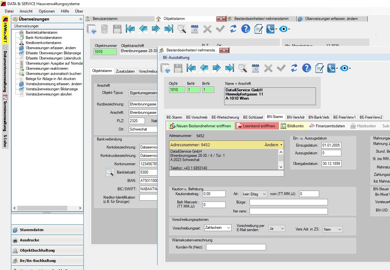Screen dimensions: 390x270
Task: Click the eye view icon in the BE-Ausstattung toolbar
Action: coord(344,68)
